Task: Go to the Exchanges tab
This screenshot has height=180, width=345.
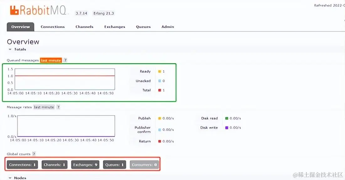Action: coord(114,27)
